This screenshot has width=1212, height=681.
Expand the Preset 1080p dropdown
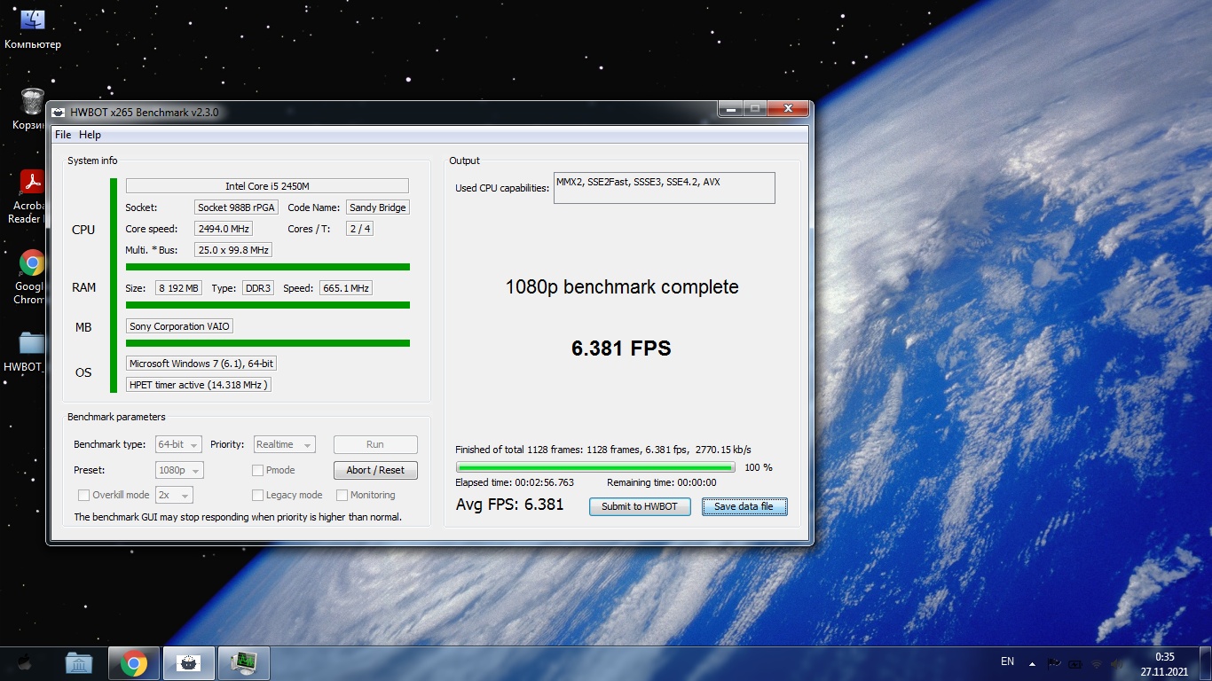(179, 470)
